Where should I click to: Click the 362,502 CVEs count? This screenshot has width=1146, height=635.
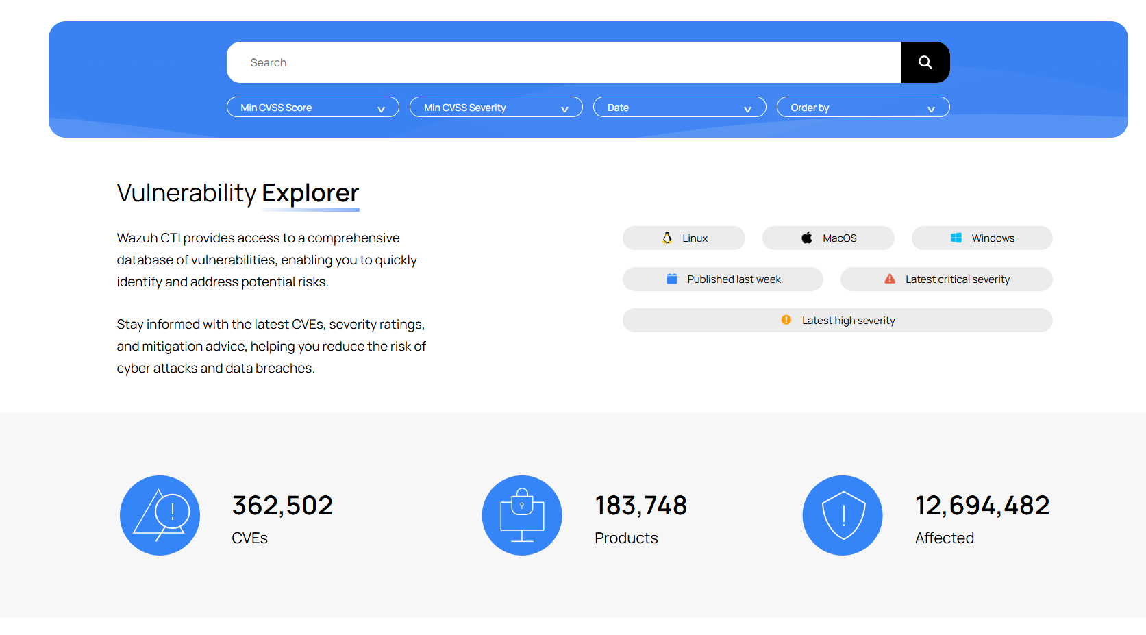coord(282,506)
